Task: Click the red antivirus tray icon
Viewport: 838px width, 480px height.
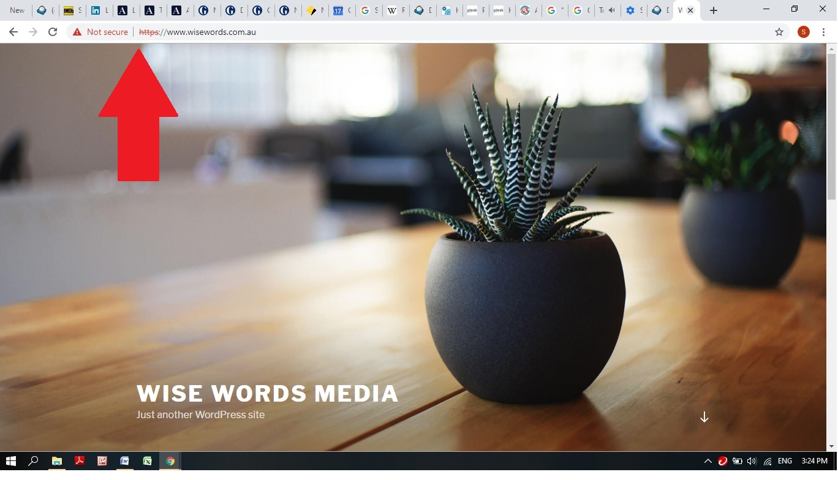Action: point(723,461)
